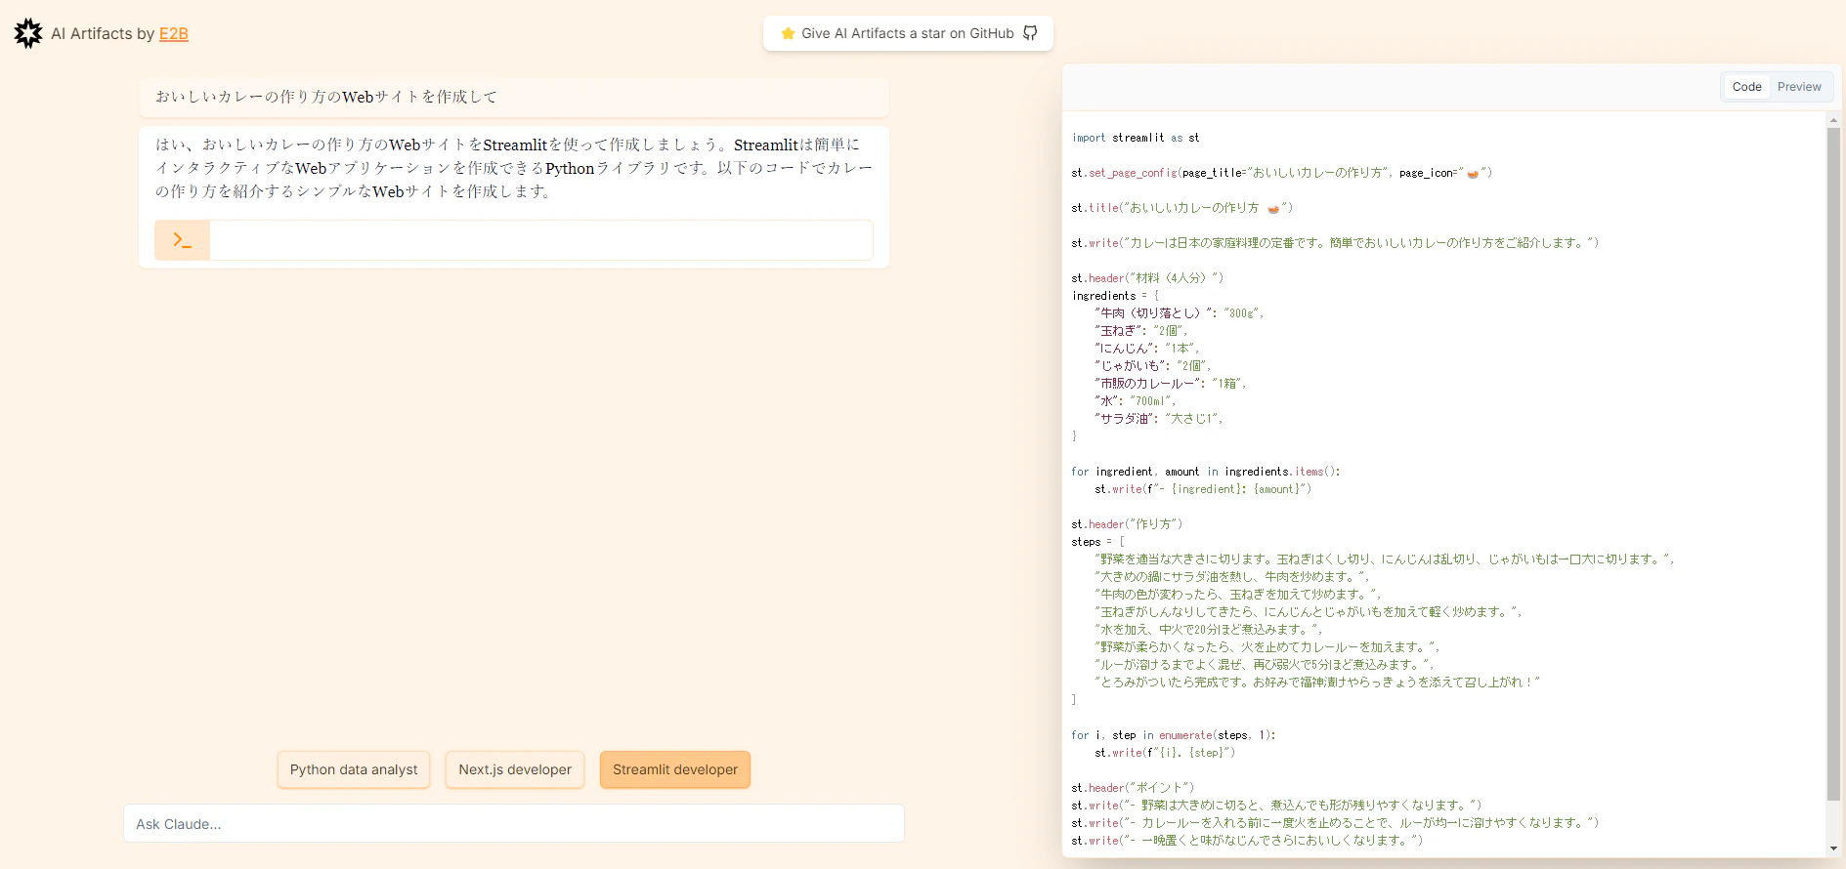Screen dimensions: 1846x869
Task: Open the E2B link in header
Action: [x=174, y=33]
